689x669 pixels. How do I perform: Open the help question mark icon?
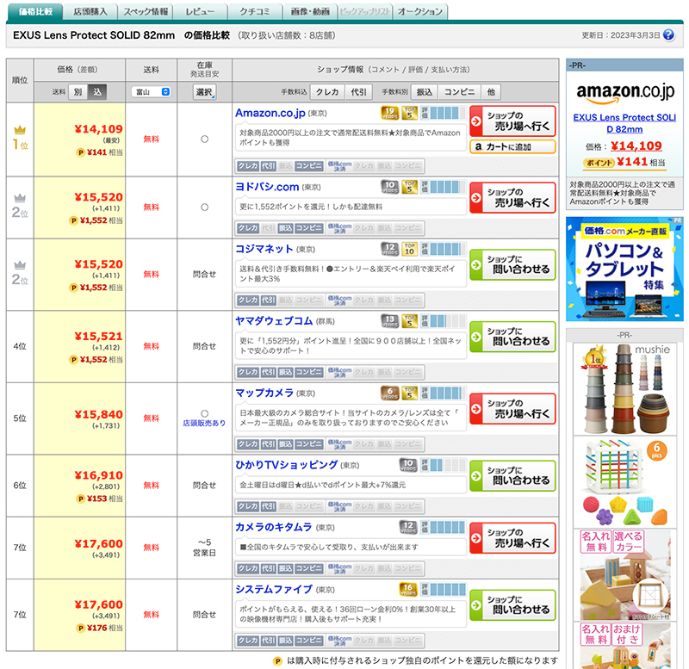668,34
